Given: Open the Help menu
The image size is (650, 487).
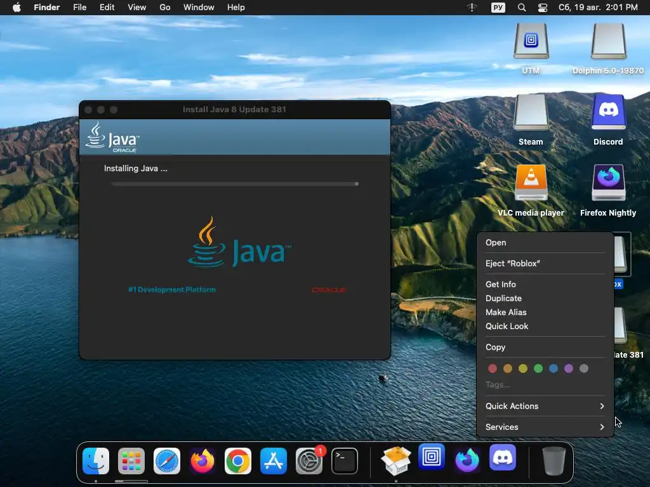Looking at the screenshot, I should click(236, 8).
